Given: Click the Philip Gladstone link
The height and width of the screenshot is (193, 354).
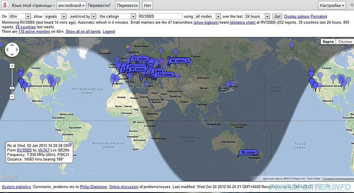Looking at the screenshot, I should tap(93, 187).
